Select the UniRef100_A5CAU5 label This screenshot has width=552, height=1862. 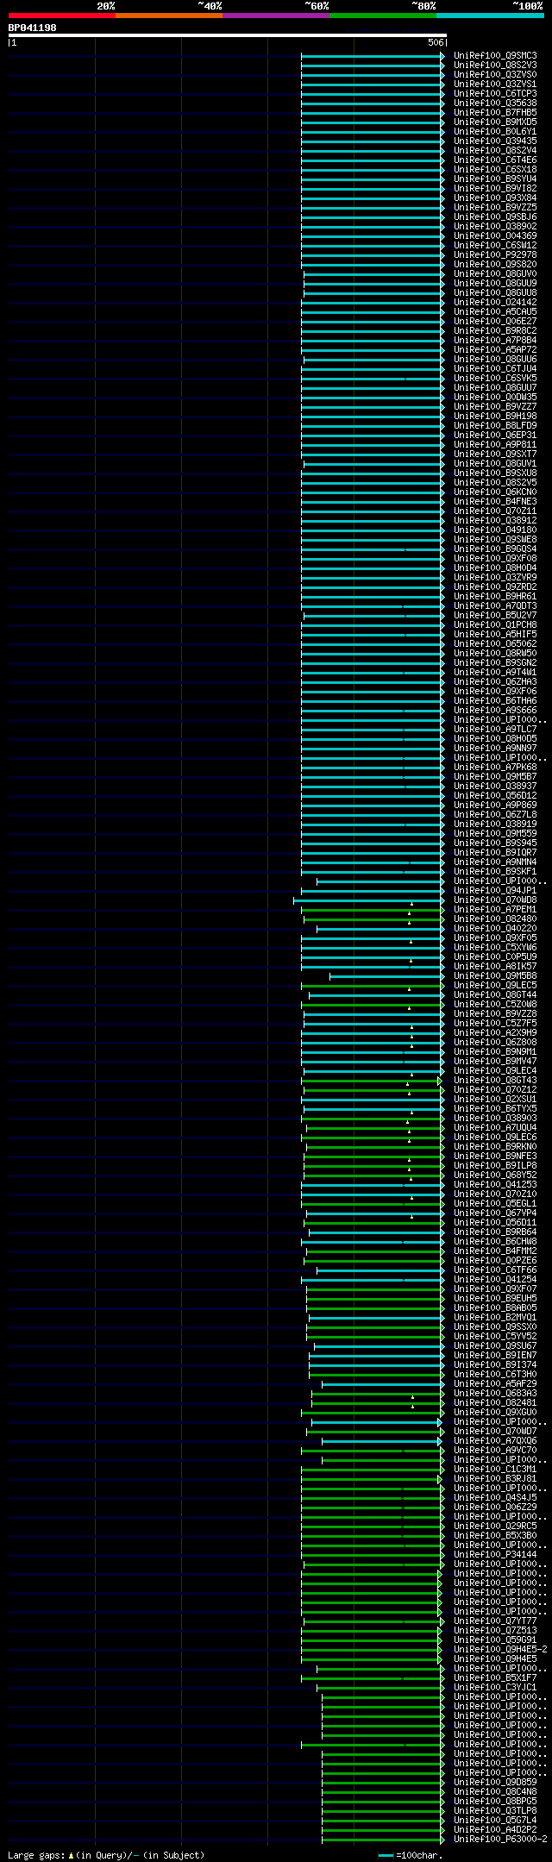pyautogui.click(x=495, y=311)
